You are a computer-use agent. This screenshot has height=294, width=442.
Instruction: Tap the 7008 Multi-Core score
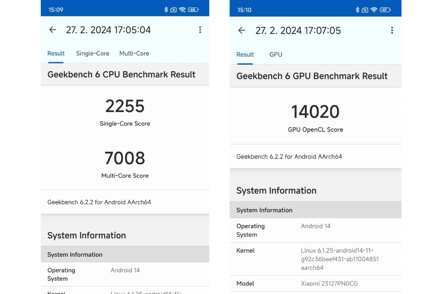(x=125, y=158)
